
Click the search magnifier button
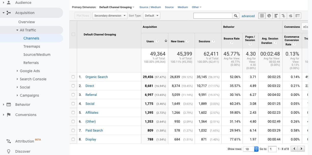236,16
